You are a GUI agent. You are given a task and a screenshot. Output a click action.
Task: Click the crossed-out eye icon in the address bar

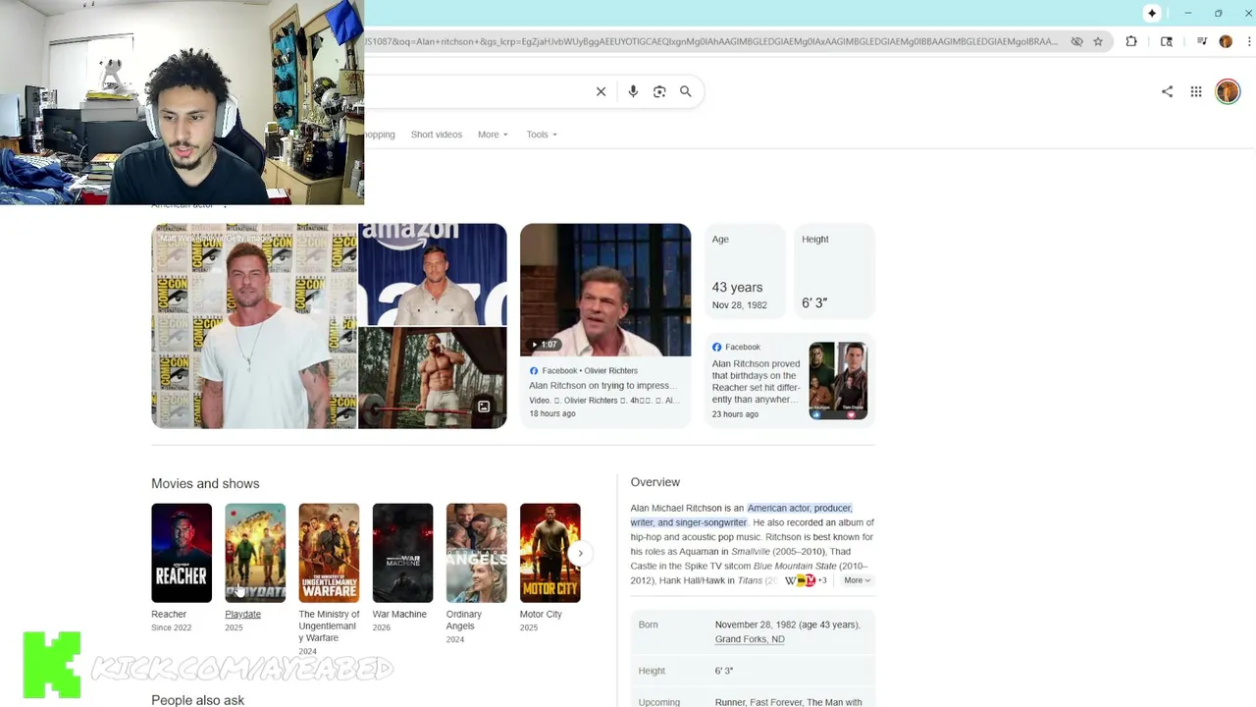tap(1076, 41)
